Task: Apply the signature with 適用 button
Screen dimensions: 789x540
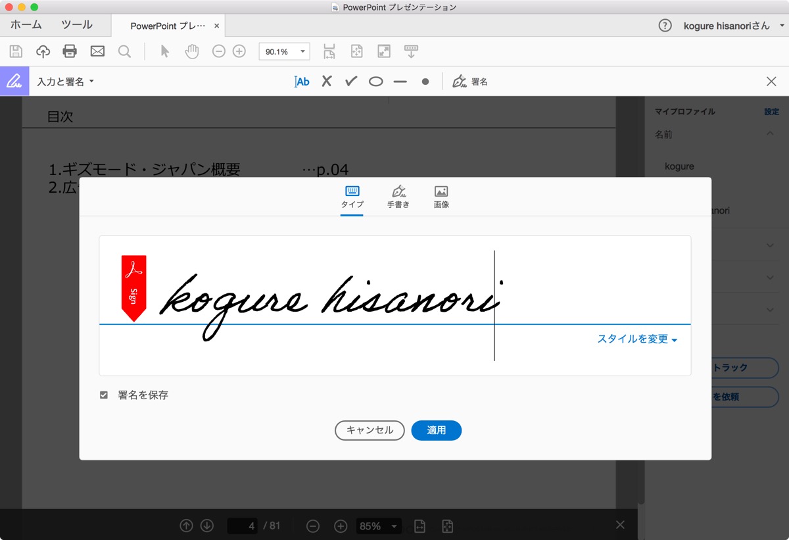Action: click(437, 430)
